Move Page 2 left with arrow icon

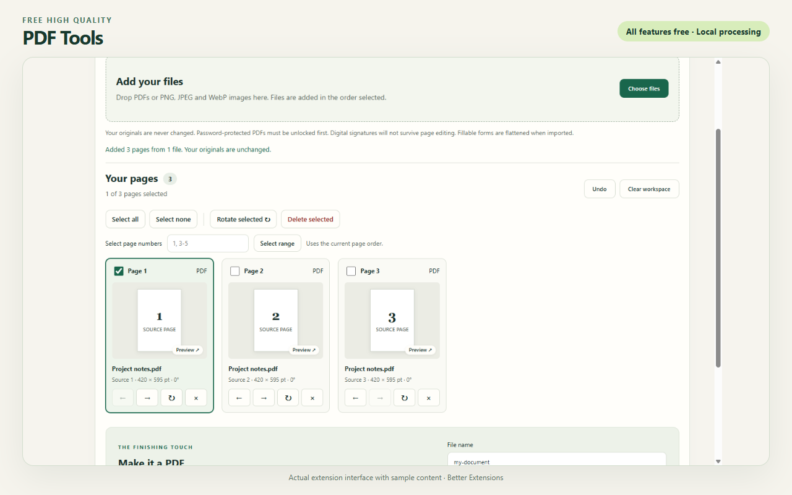tap(239, 398)
